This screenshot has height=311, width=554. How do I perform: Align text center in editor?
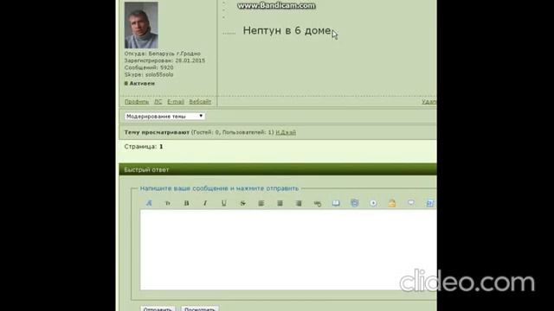[x=280, y=203]
